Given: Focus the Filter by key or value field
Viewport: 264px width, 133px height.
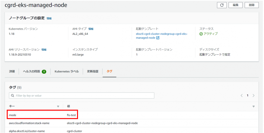Looking at the screenshot, I should tap(84, 96).
